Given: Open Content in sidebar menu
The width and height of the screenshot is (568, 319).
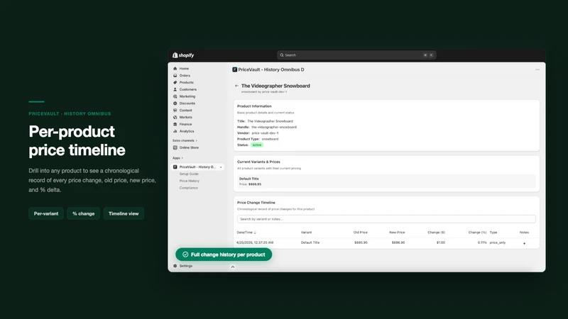Looking at the screenshot, I should [186, 111].
